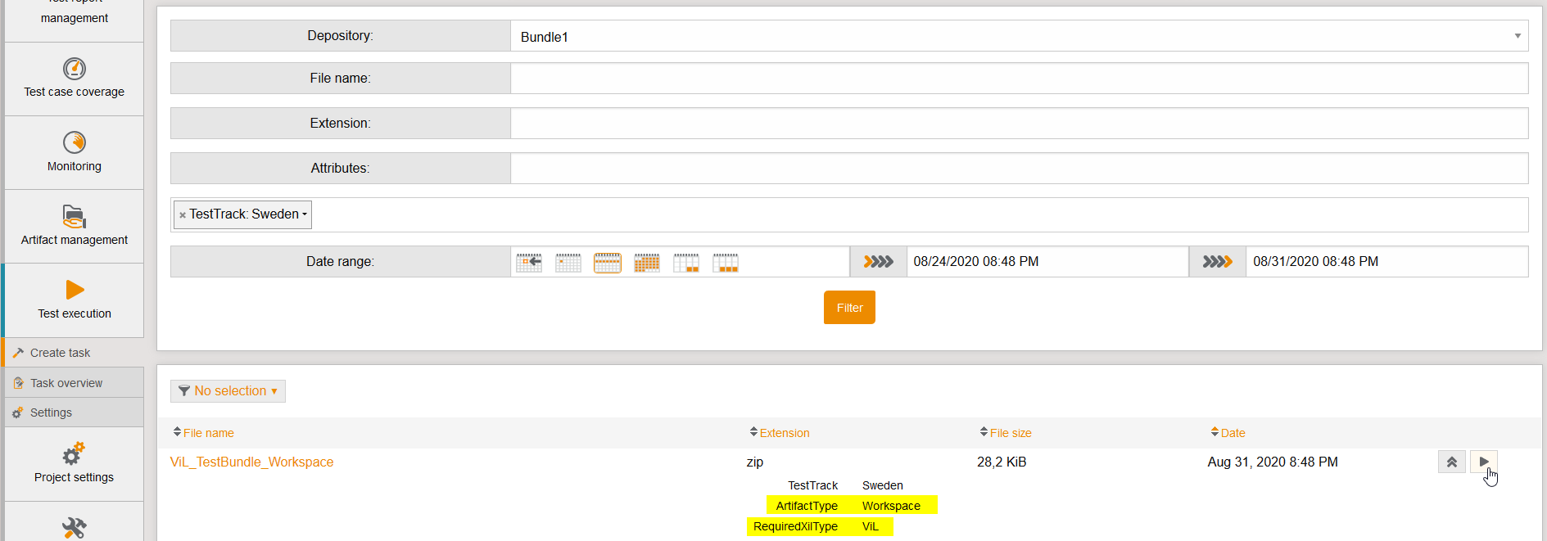
Task: Open the ViL_TestBundle_Workspace file link
Action: pyautogui.click(x=251, y=462)
